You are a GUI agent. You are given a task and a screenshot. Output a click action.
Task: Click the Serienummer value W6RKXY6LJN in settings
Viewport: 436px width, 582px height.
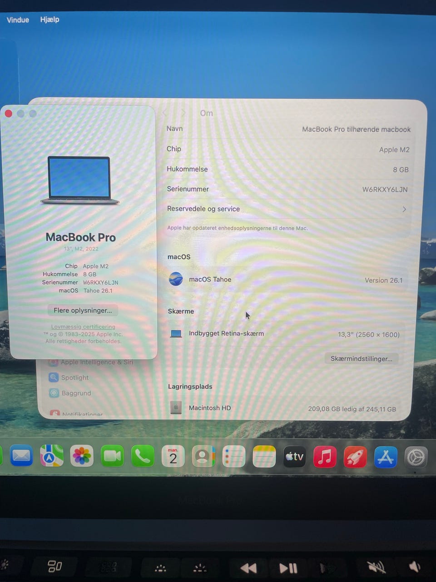(x=385, y=189)
